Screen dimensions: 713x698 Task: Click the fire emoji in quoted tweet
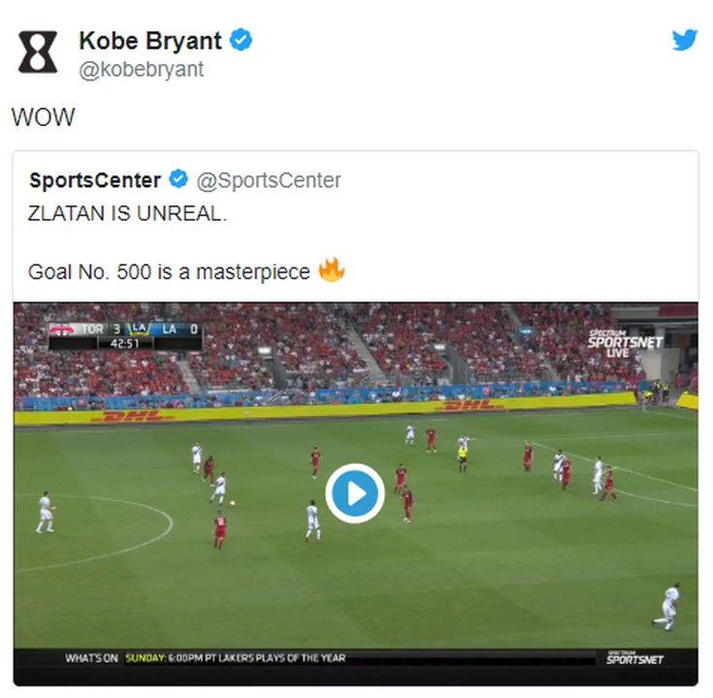pyautogui.click(x=332, y=270)
